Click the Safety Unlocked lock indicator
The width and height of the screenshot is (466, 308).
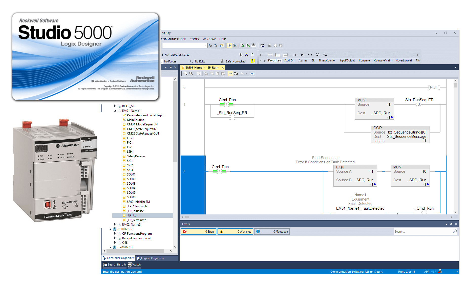[253, 61]
